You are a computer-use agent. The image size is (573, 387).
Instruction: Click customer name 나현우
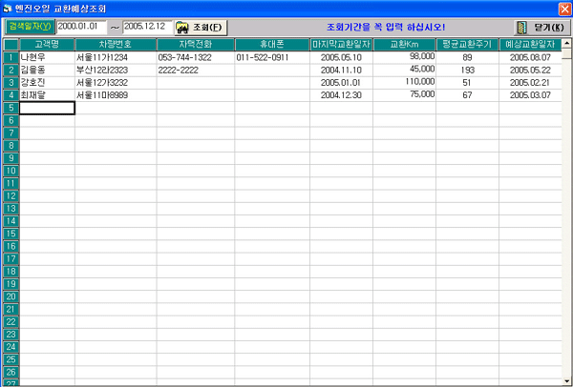pyautogui.click(x=33, y=57)
